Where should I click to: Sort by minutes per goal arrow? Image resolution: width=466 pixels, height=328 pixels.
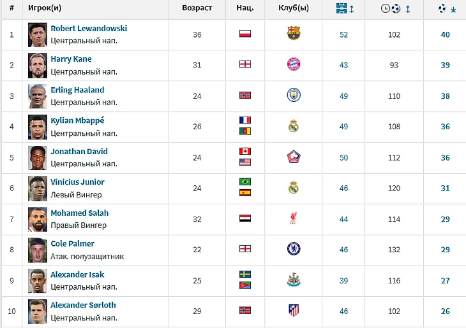pyautogui.click(x=408, y=9)
